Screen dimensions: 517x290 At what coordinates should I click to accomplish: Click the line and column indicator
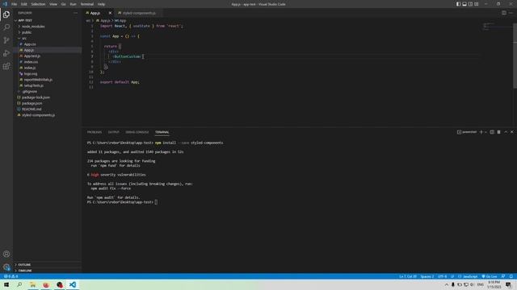408,276
